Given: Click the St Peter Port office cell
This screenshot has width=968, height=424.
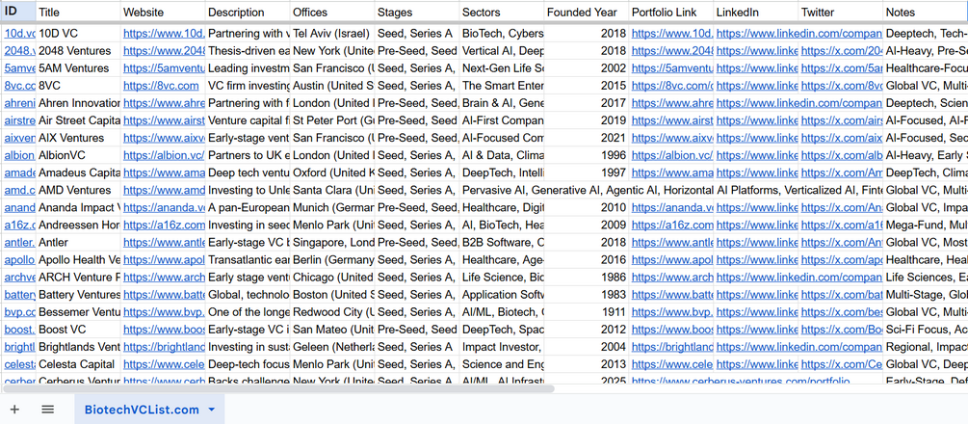Looking at the screenshot, I should click(332, 120).
